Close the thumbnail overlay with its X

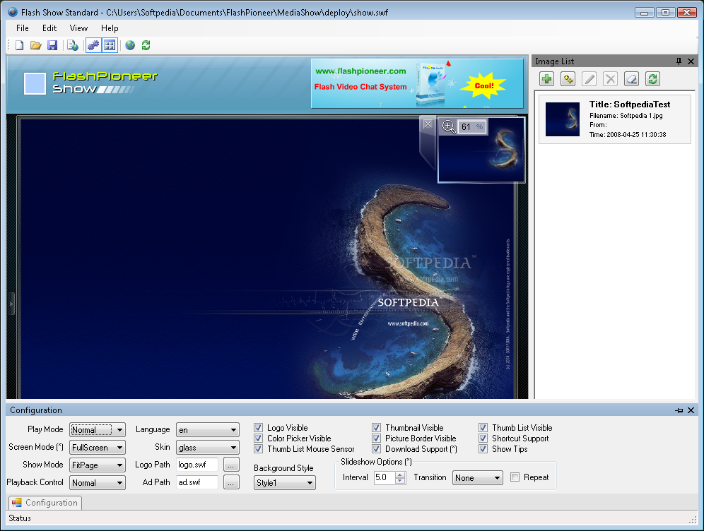click(428, 124)
